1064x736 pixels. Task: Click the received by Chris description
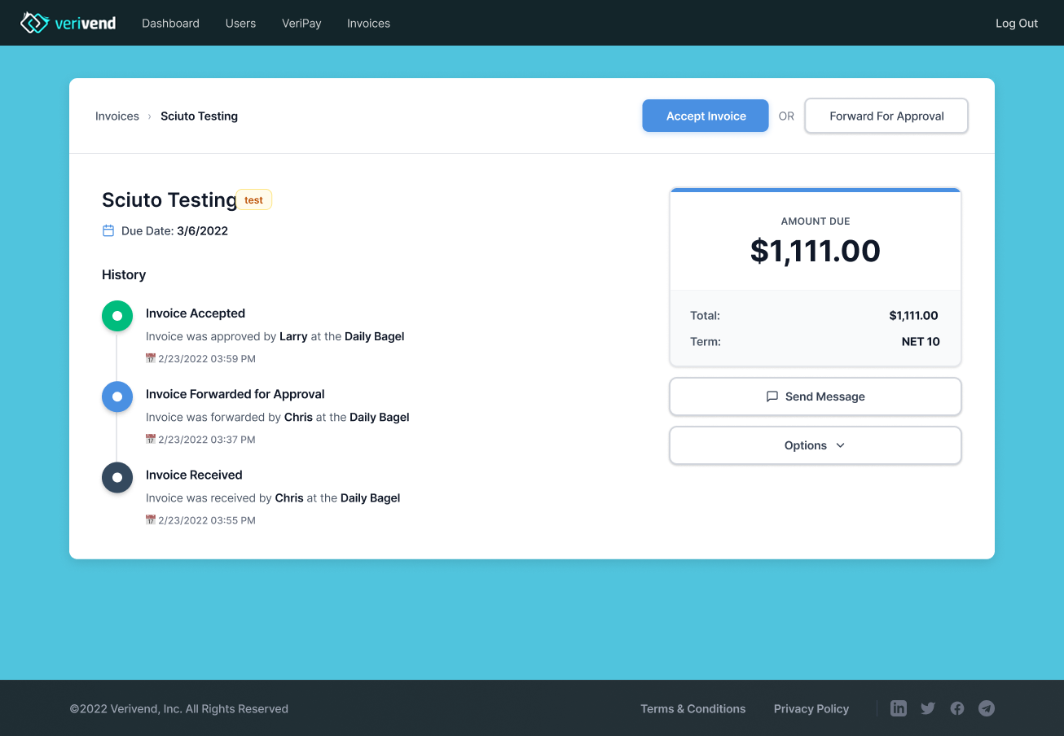tap(273, 497)
